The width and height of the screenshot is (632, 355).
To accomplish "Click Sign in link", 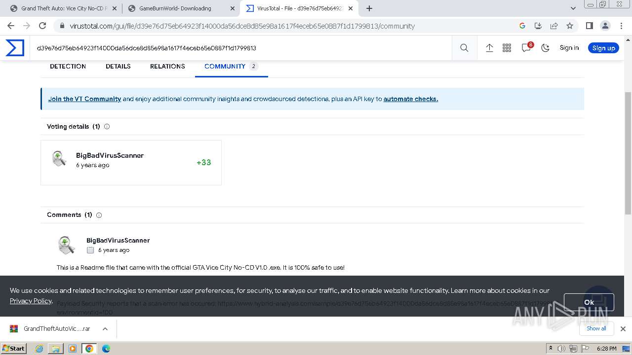I will (569, 48).
